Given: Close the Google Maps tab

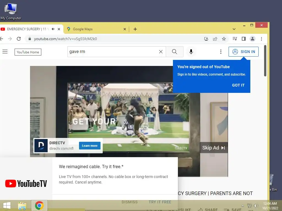Looking at the screenshot, I should (125, 29).
